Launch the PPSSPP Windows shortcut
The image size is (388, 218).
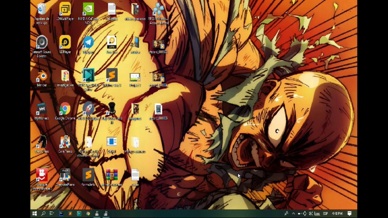(x=159, y=13)
